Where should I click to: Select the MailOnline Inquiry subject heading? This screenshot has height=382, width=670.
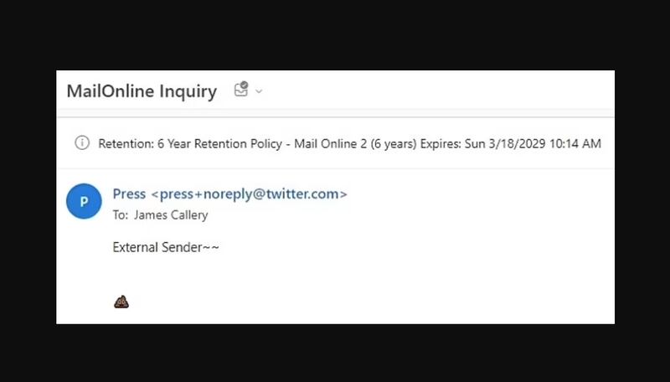point(142,91)
